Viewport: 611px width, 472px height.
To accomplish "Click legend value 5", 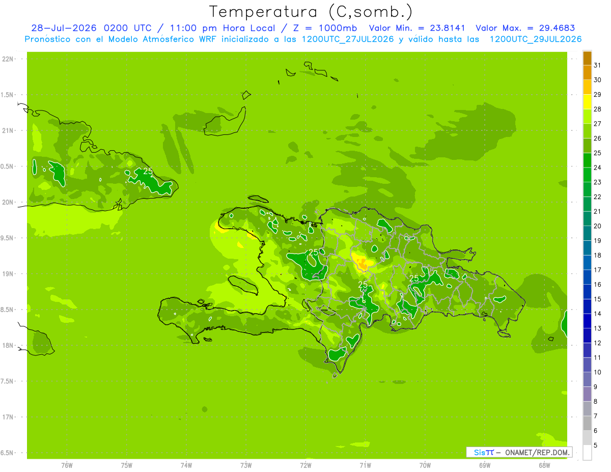I will [596, 445].
